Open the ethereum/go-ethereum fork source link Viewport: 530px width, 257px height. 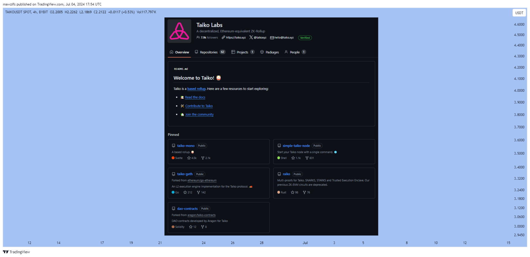202,181
